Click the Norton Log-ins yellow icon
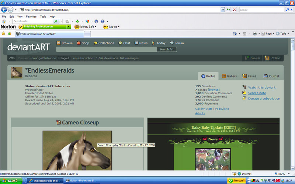This screenshot has width=295, height=184. point(106,26)
